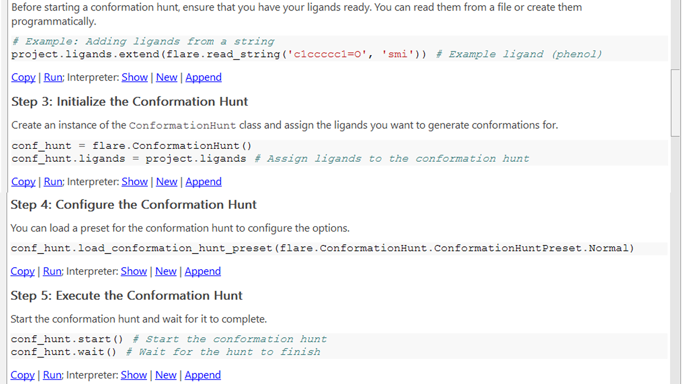
Task: Copy the phenol ligand example code
Action: click(x=23, y=77)
